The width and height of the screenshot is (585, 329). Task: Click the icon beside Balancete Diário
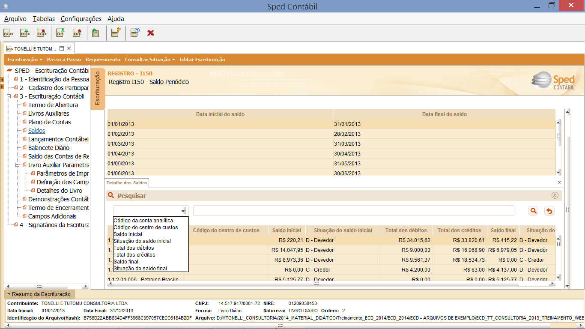(24, 148)
